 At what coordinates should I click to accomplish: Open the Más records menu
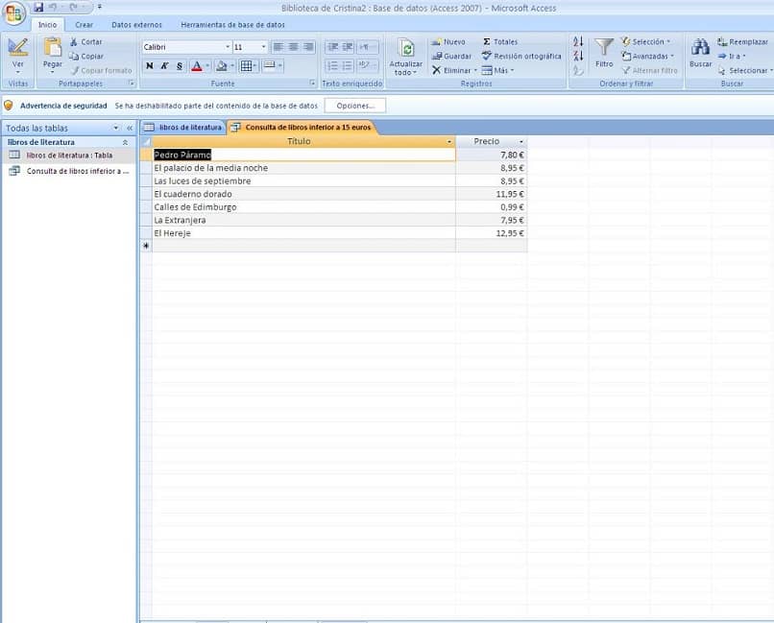[497, 70]
